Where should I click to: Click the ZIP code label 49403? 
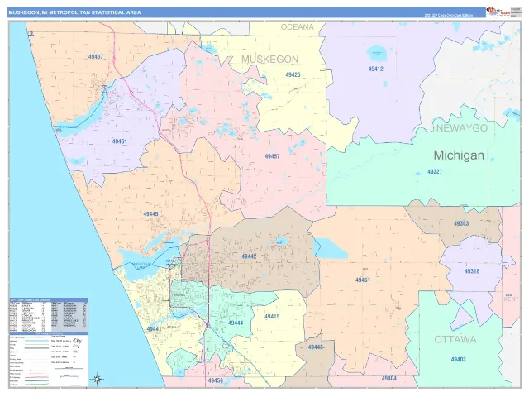coord(458,360)
